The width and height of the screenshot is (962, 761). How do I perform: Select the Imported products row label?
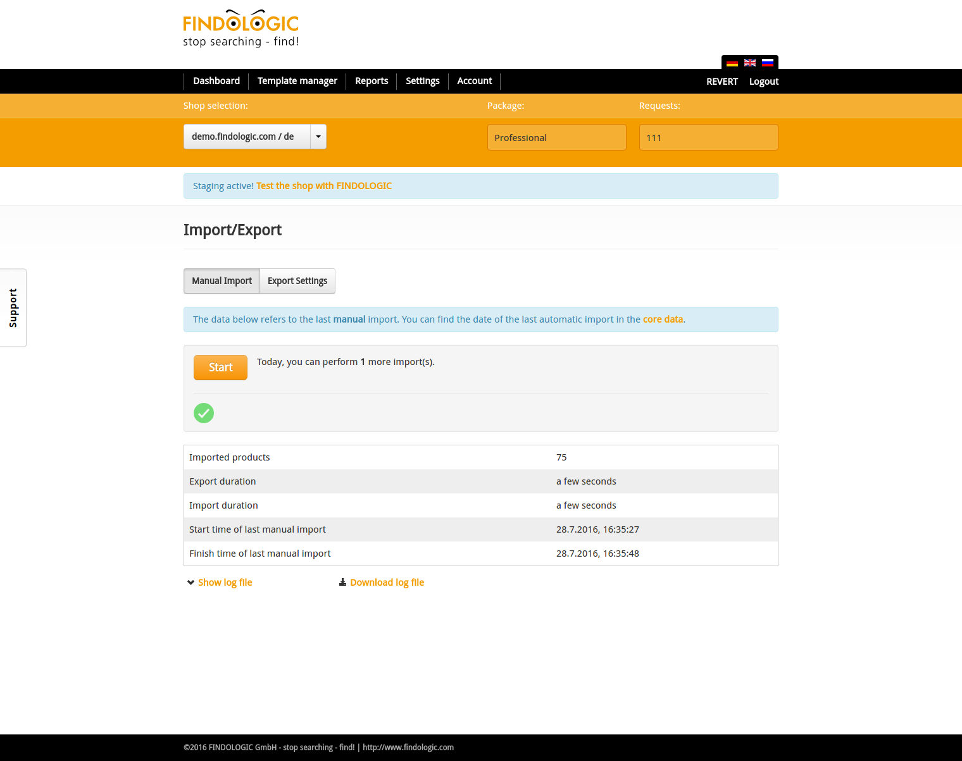coord(229,457)
